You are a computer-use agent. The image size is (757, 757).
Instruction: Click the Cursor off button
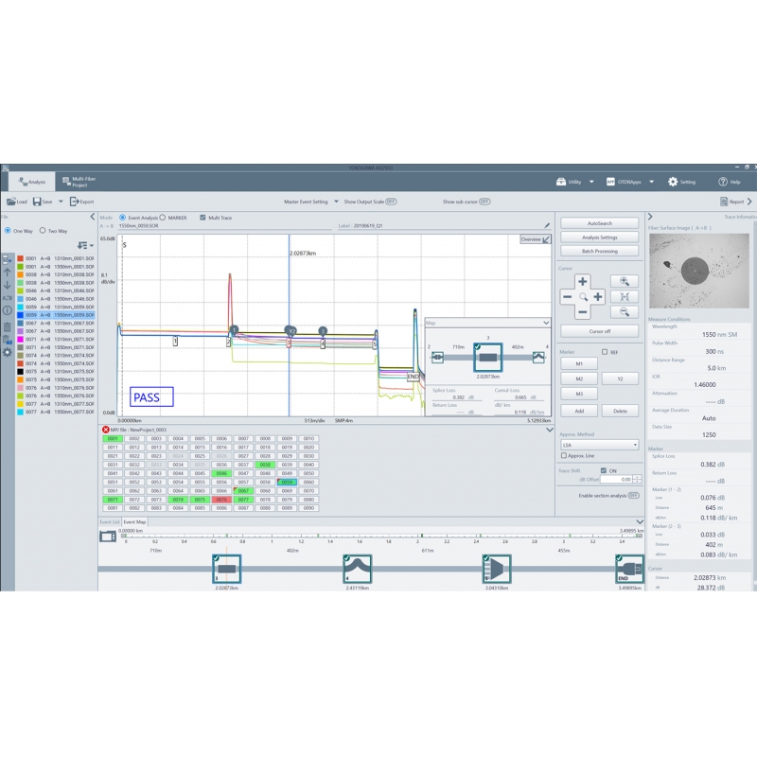pos(600,331)
